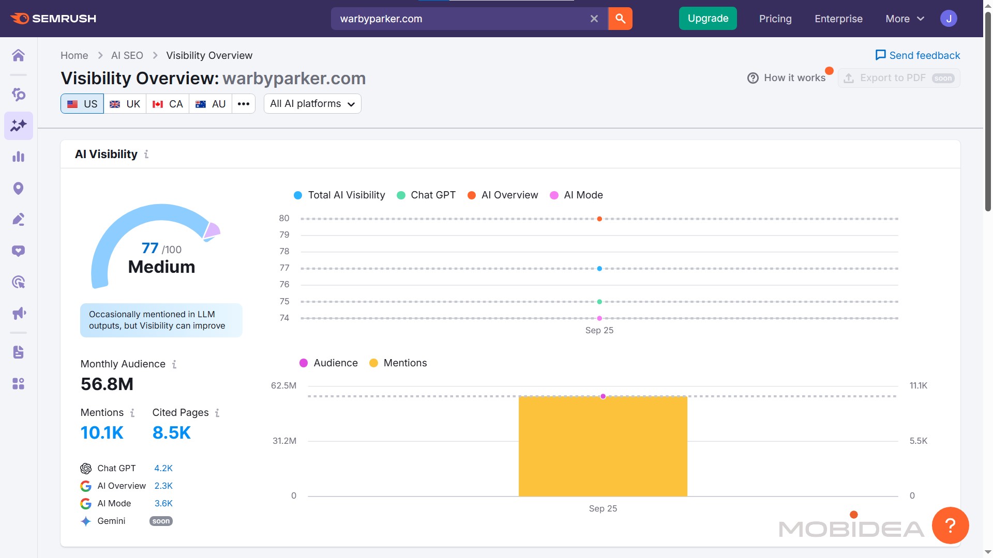Click the Upgrade button
This screenshot has height=558, width=993.
708,18
